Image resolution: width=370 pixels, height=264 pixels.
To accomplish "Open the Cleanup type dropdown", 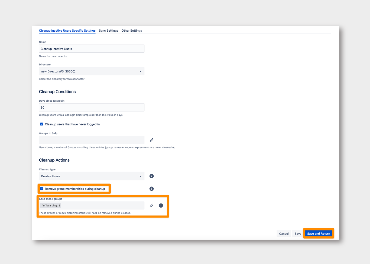I will [x=92, y=176].
